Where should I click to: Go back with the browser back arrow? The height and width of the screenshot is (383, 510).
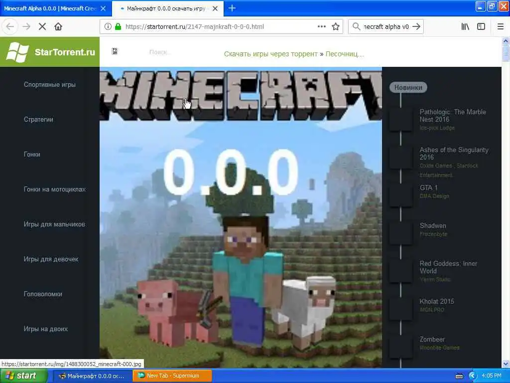pos(10,27)
